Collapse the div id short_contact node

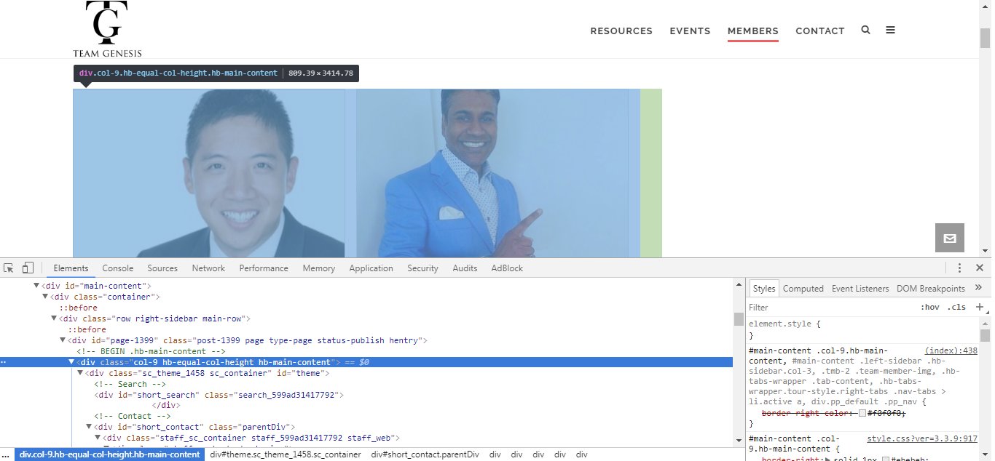89,427
